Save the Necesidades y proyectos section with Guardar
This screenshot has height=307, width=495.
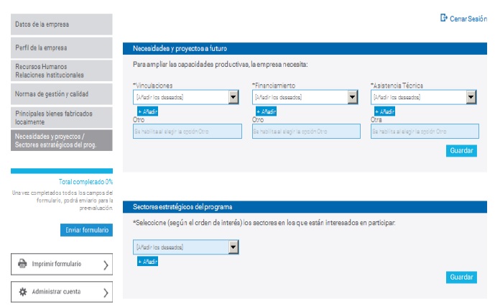coord(461,151)
